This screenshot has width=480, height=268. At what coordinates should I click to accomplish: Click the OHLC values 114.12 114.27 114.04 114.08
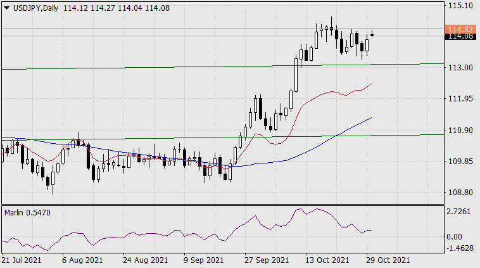pos(117,8)
